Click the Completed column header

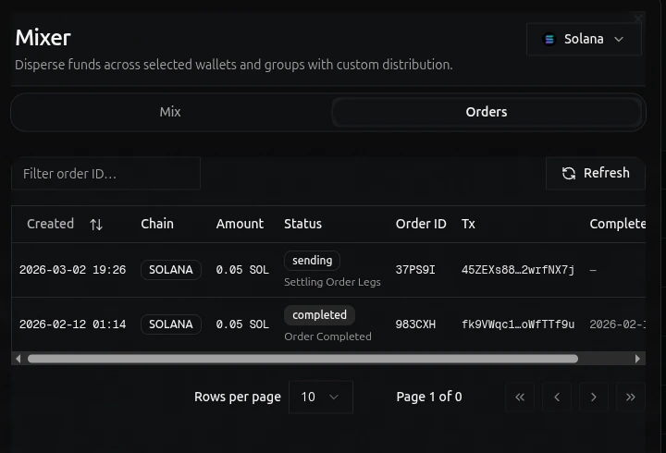(x=618, y=224)
